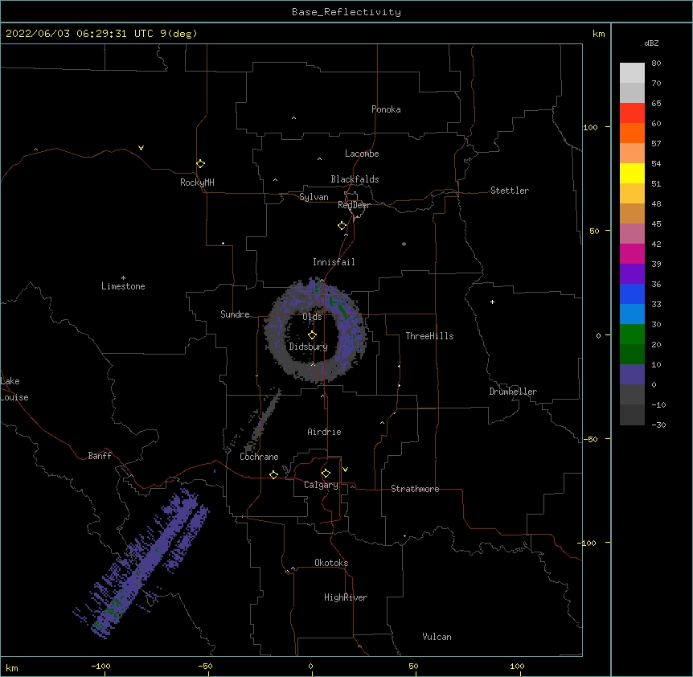Click the Sylvan label
The image size is (693, 677).
[314, 197]
